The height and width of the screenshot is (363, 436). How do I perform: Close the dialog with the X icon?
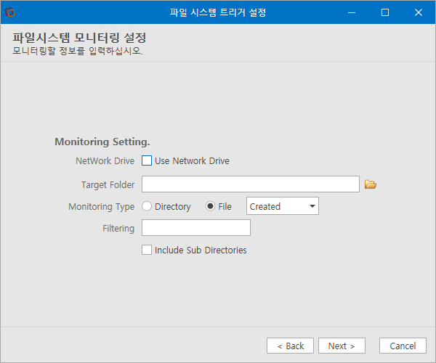tap(419, 12)
